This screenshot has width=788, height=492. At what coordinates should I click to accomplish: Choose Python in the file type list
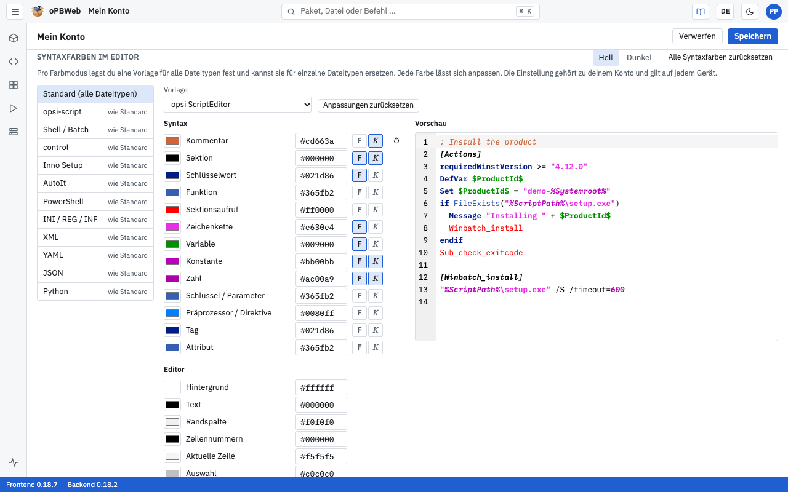pos(95,292)
